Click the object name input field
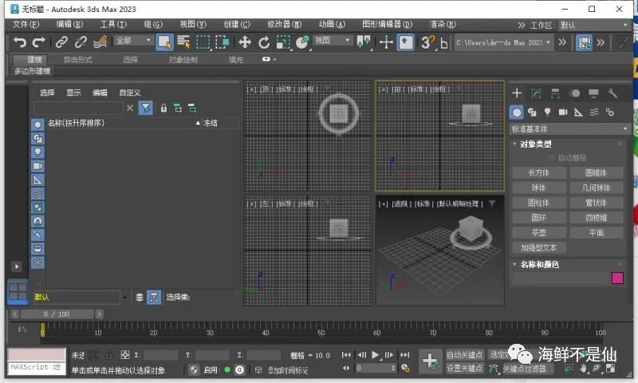Image resolution: width=638 pixels, height=383 pixels. point(560,278)
